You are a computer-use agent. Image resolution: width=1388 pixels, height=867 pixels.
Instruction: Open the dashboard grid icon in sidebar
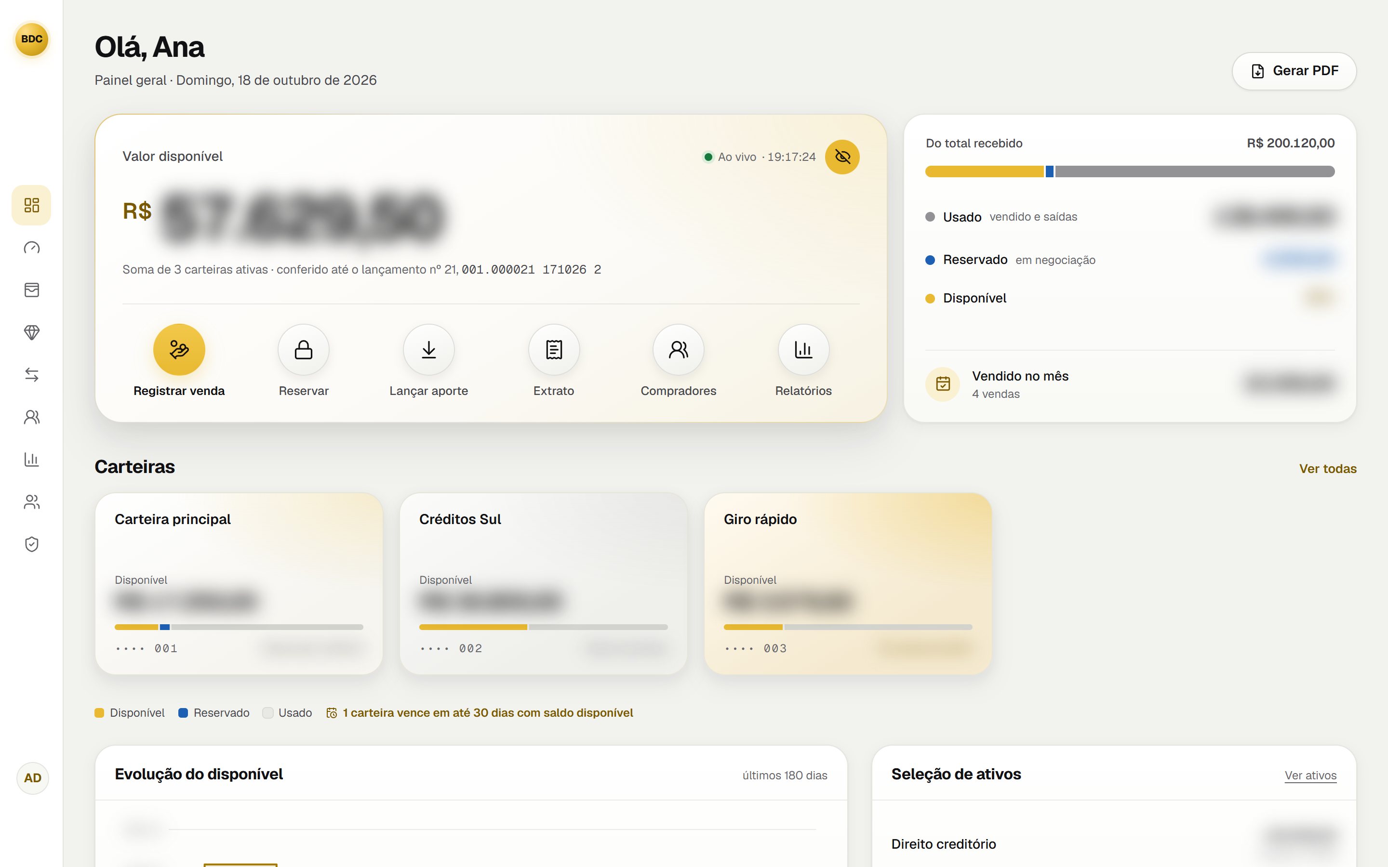[31, 205]
